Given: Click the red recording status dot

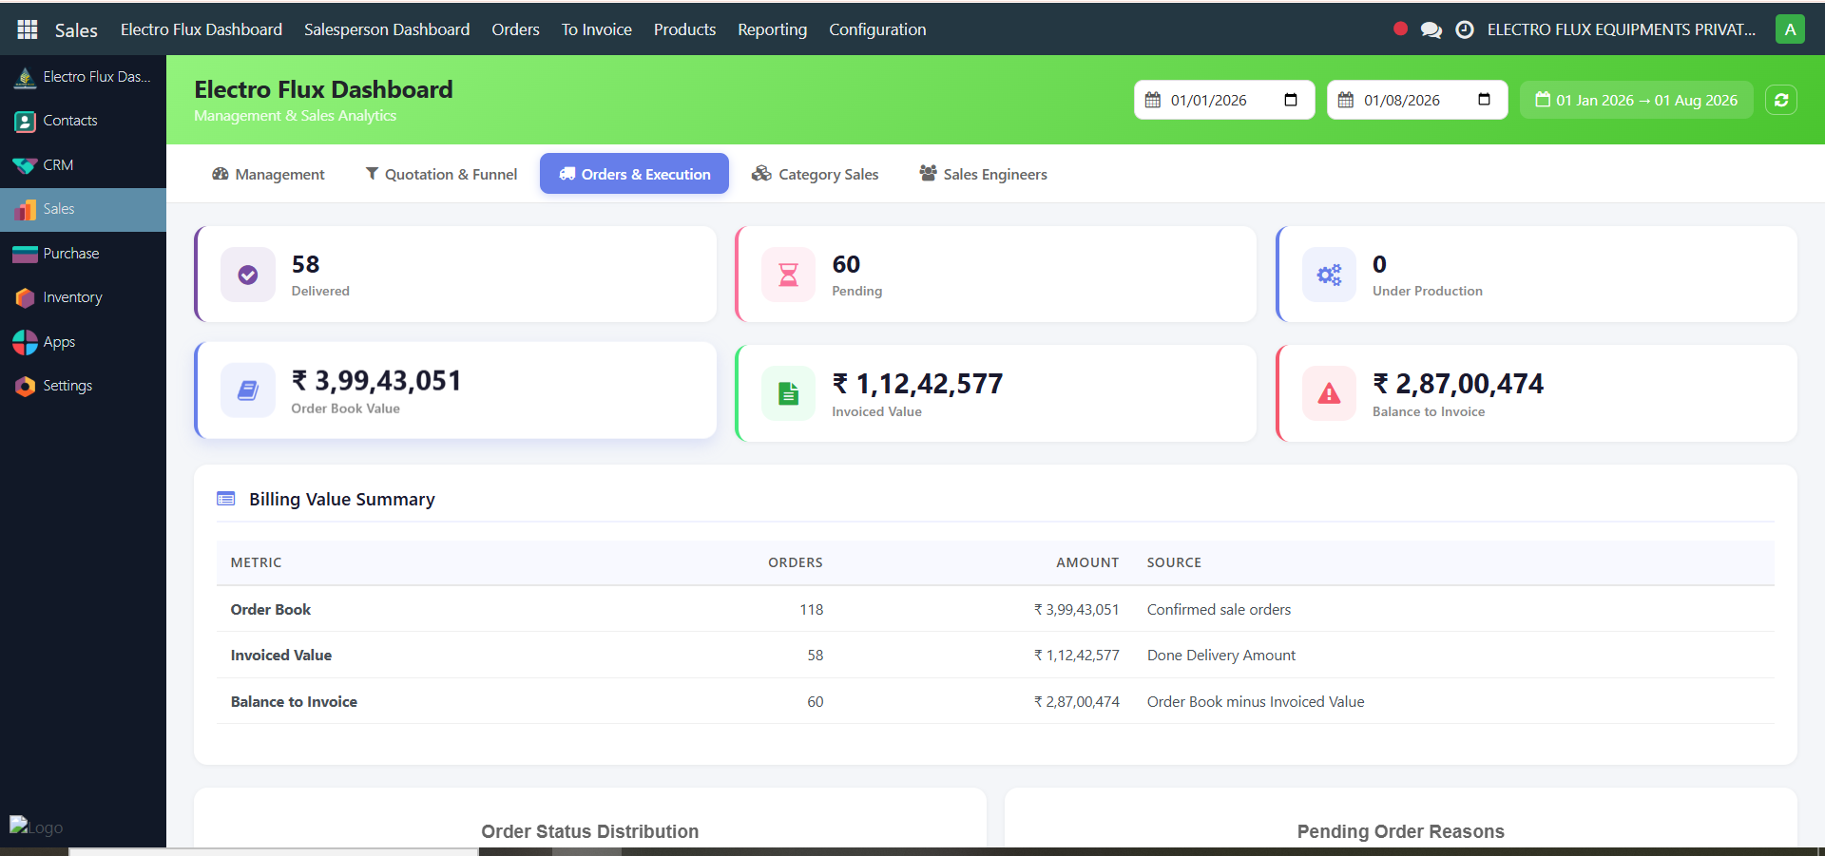Looking at the screenshot, I should (x=1400, y=29).
